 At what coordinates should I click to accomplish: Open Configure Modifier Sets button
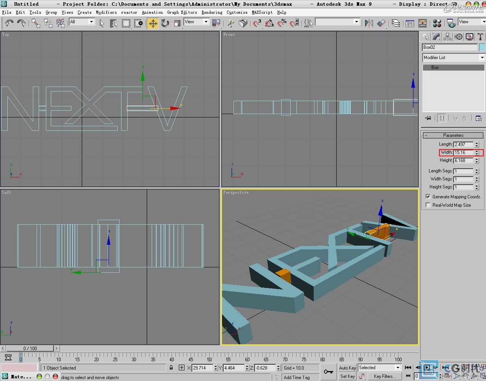478,118
